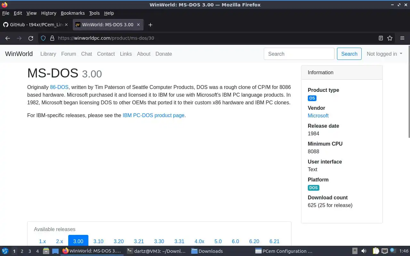Expand the Not logged in dropdown

pyautogui.click(x=384, y=54)
